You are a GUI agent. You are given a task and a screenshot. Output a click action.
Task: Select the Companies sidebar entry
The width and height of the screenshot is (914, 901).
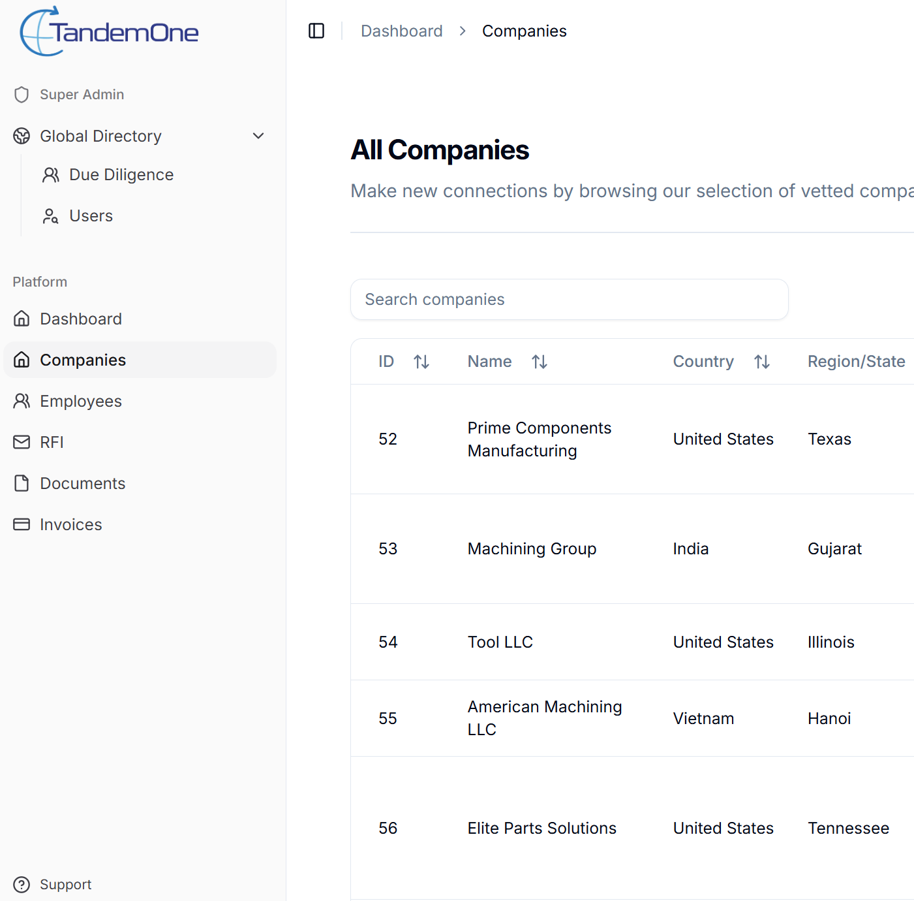(x=83, y=360)
